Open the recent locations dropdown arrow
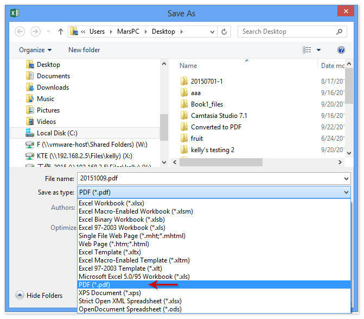Screen dimensions: 364x319 point(48,32)
